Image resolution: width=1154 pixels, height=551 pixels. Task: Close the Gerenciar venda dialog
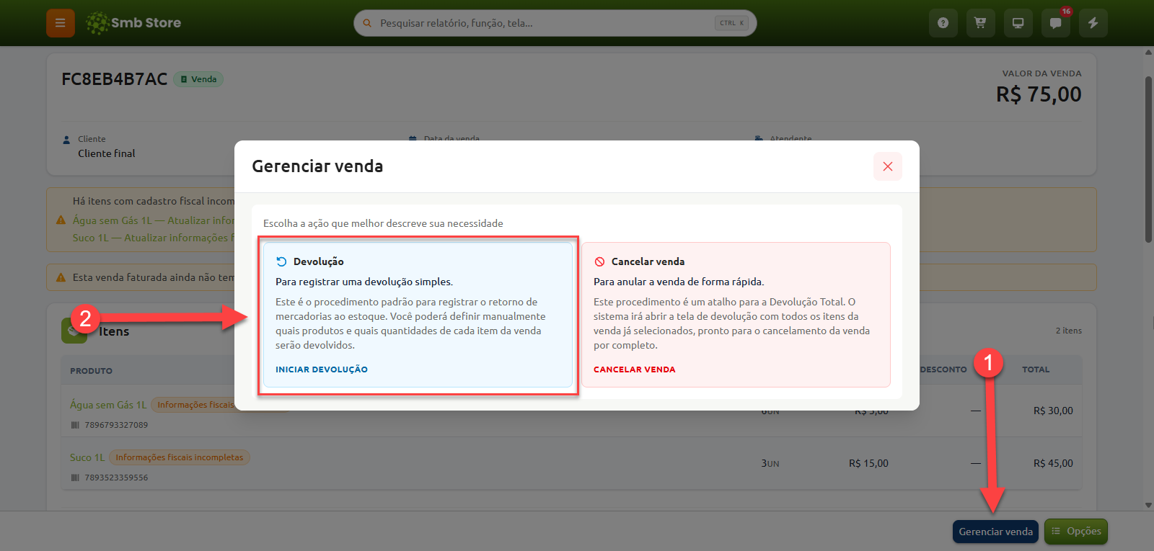(888, 166)
